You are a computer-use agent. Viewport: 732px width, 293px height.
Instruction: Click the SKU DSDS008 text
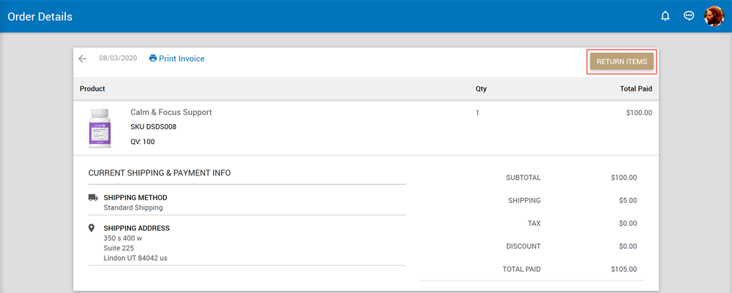click(x=153, y=126)
